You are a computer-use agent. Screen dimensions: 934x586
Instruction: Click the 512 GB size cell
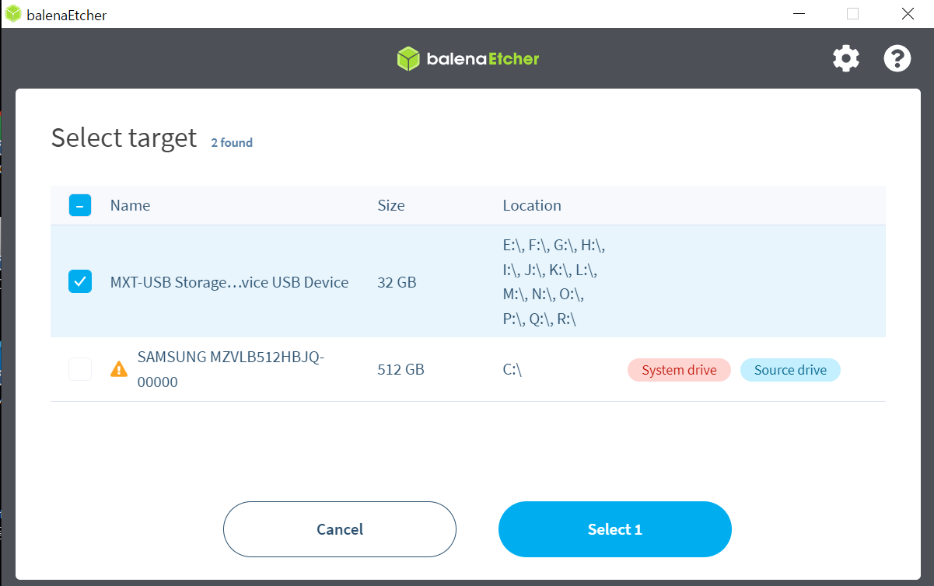[x=401, y=370]
